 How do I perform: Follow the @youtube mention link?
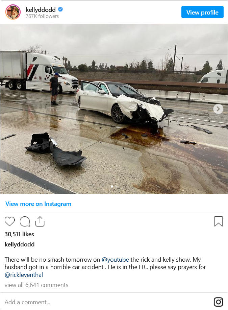[115, 259]
